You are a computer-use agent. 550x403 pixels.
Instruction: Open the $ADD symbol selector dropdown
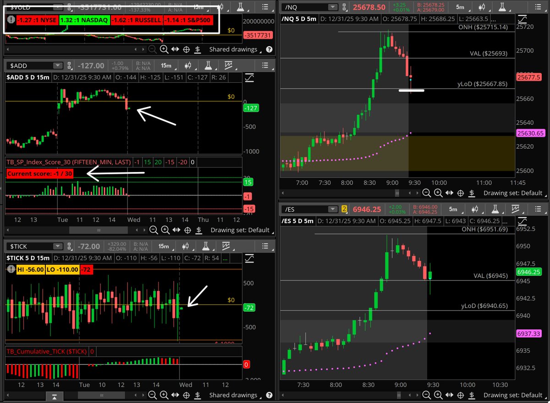(57, 66)
